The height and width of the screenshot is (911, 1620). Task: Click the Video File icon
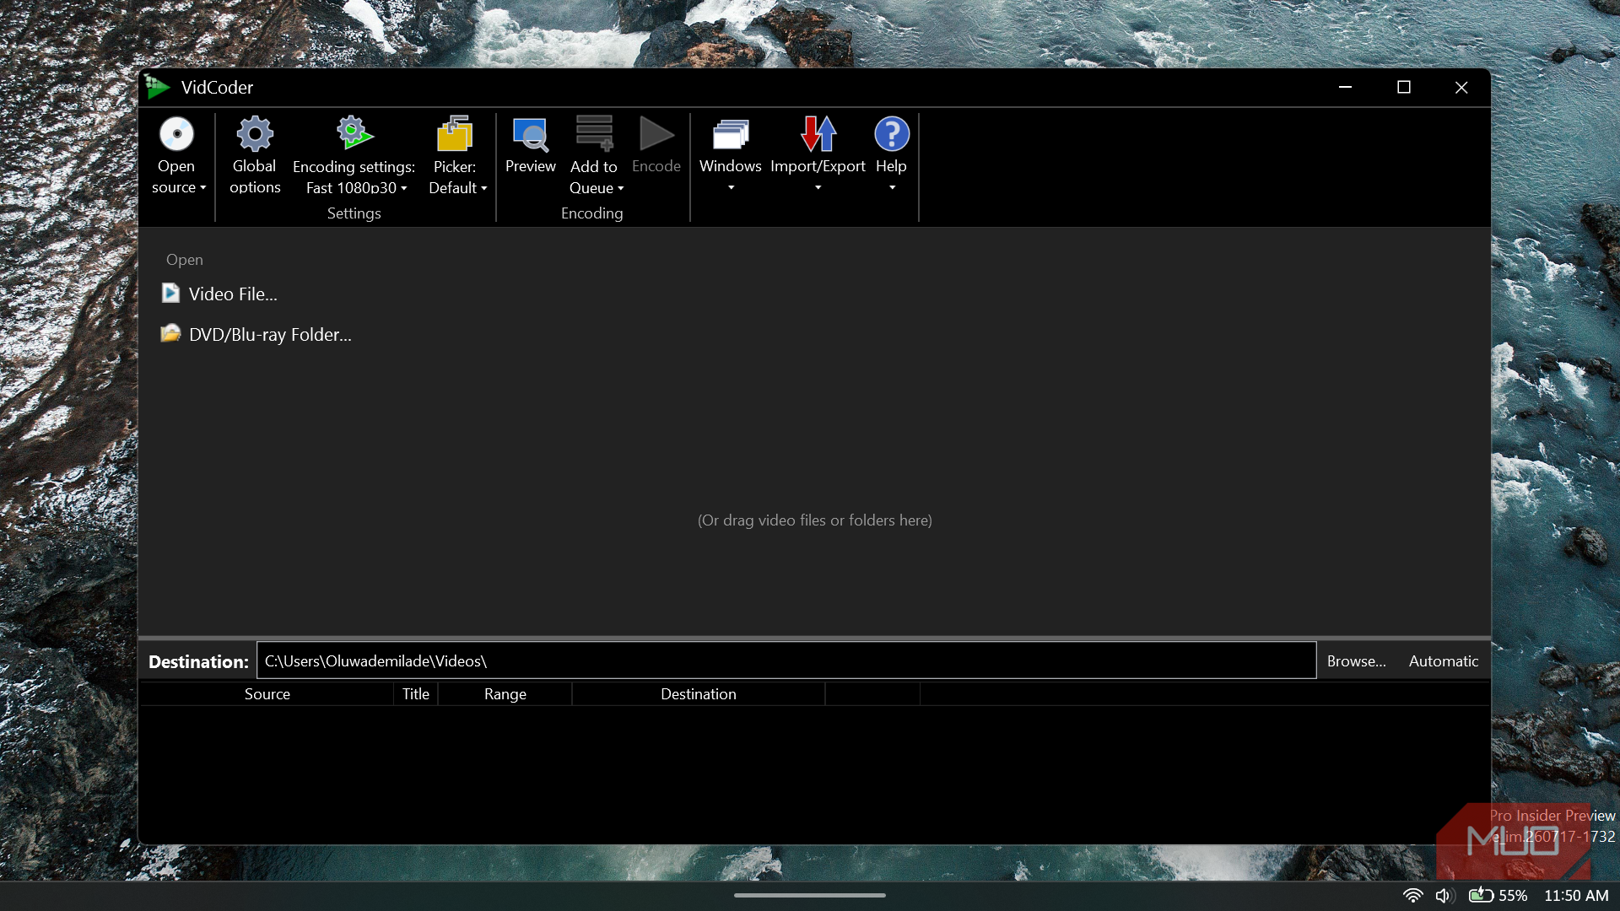coord(170,293)
